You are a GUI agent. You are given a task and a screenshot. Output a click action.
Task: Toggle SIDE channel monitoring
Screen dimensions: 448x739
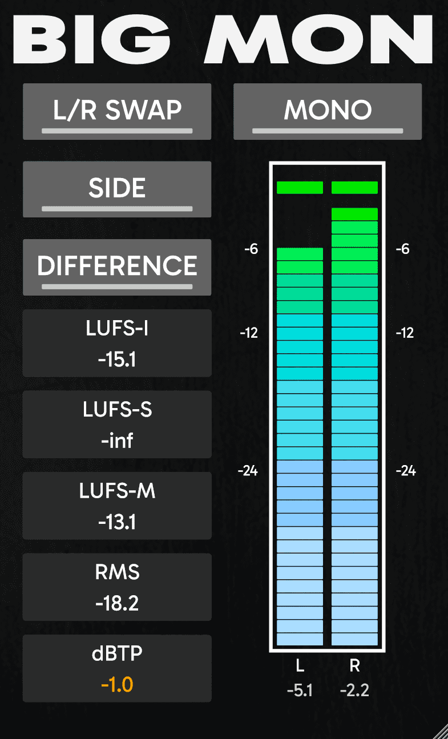tap(117, 189)
